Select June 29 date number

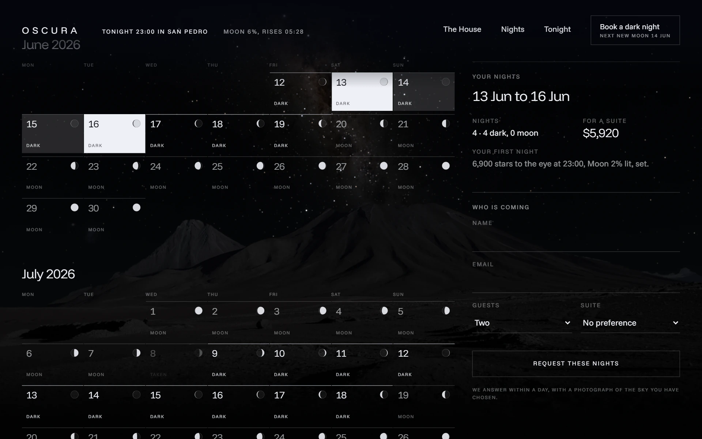32,209
